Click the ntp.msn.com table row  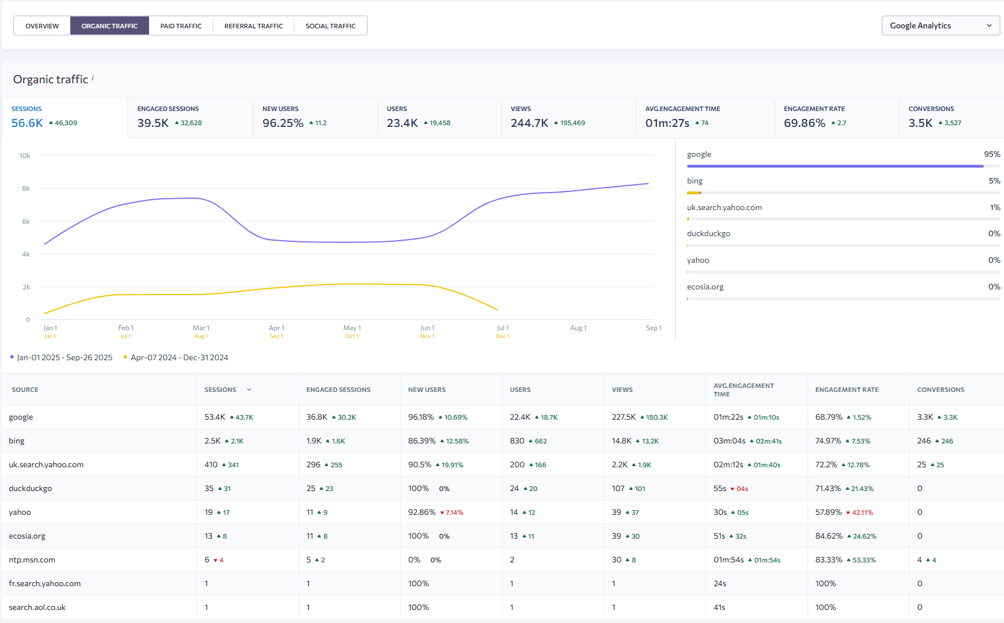point(502,560)
